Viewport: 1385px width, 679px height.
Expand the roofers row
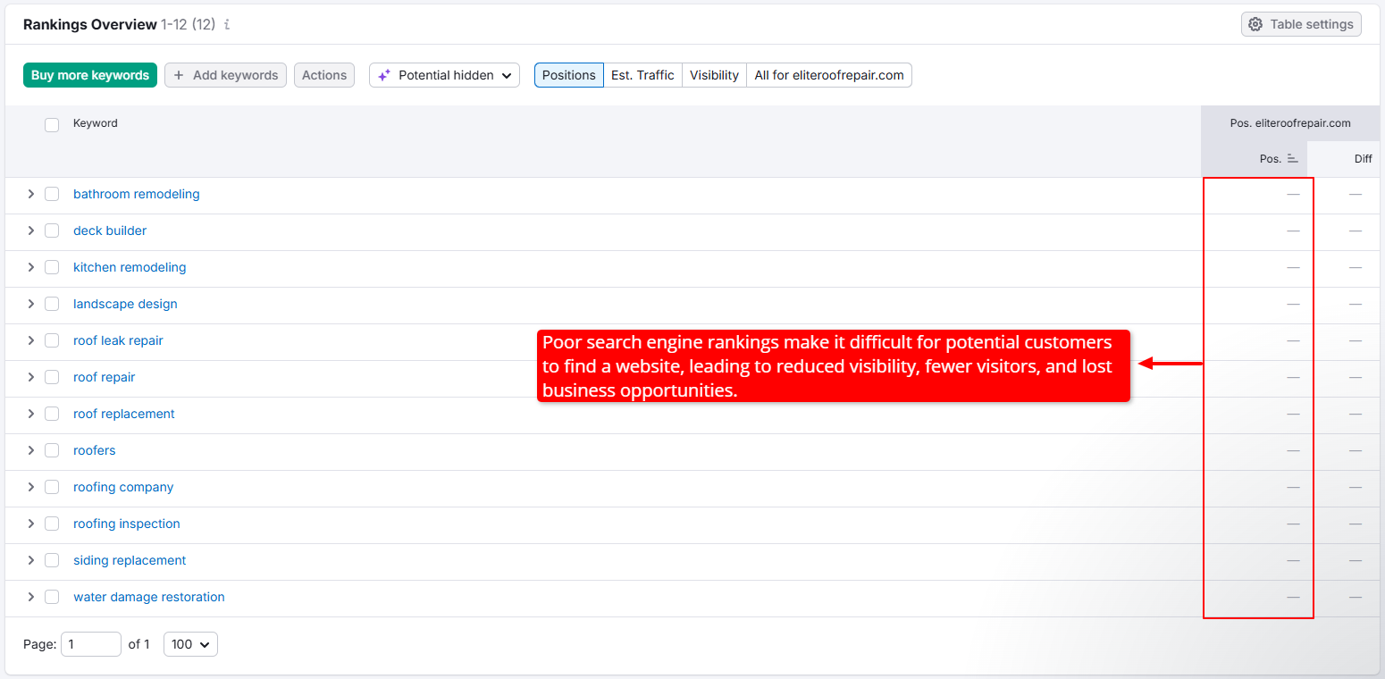coord(30,450)
